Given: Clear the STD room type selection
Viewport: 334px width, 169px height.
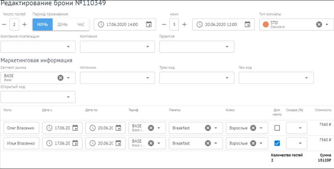Looking at the screenshot, I should click(319, 24).
